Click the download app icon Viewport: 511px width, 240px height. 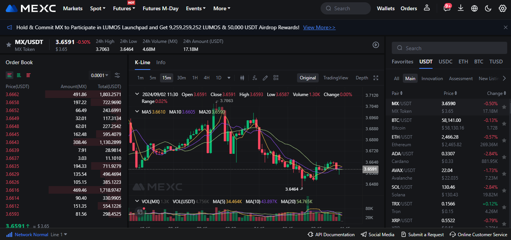[461, 8]
